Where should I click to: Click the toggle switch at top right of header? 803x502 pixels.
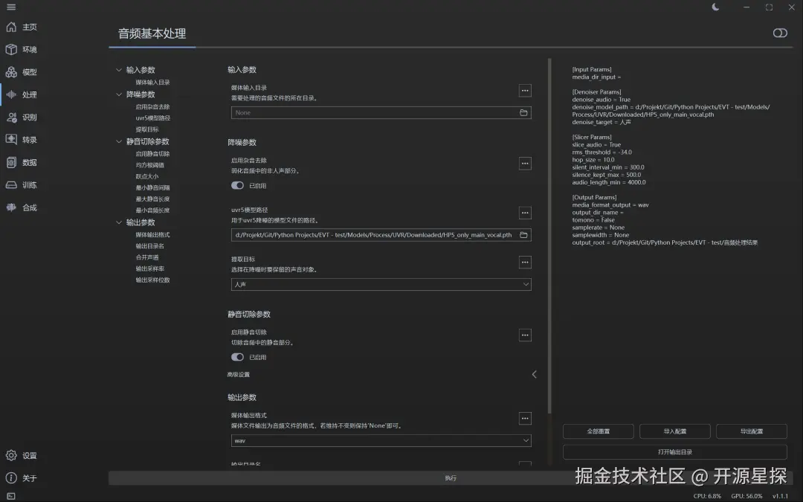coord(779,33)
